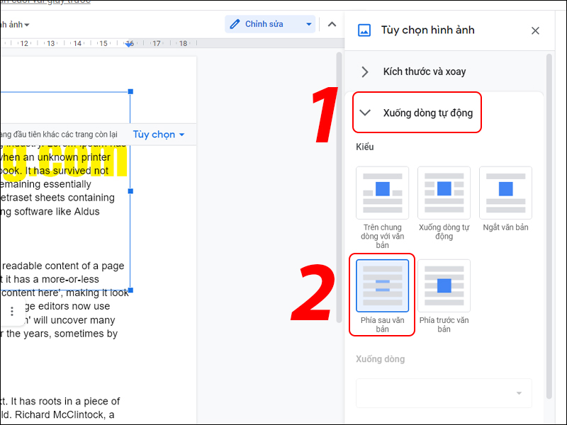Click the text 'ld. Richard McClintock, a'
The height and width of the screenshot is (425, 567).
57,414
